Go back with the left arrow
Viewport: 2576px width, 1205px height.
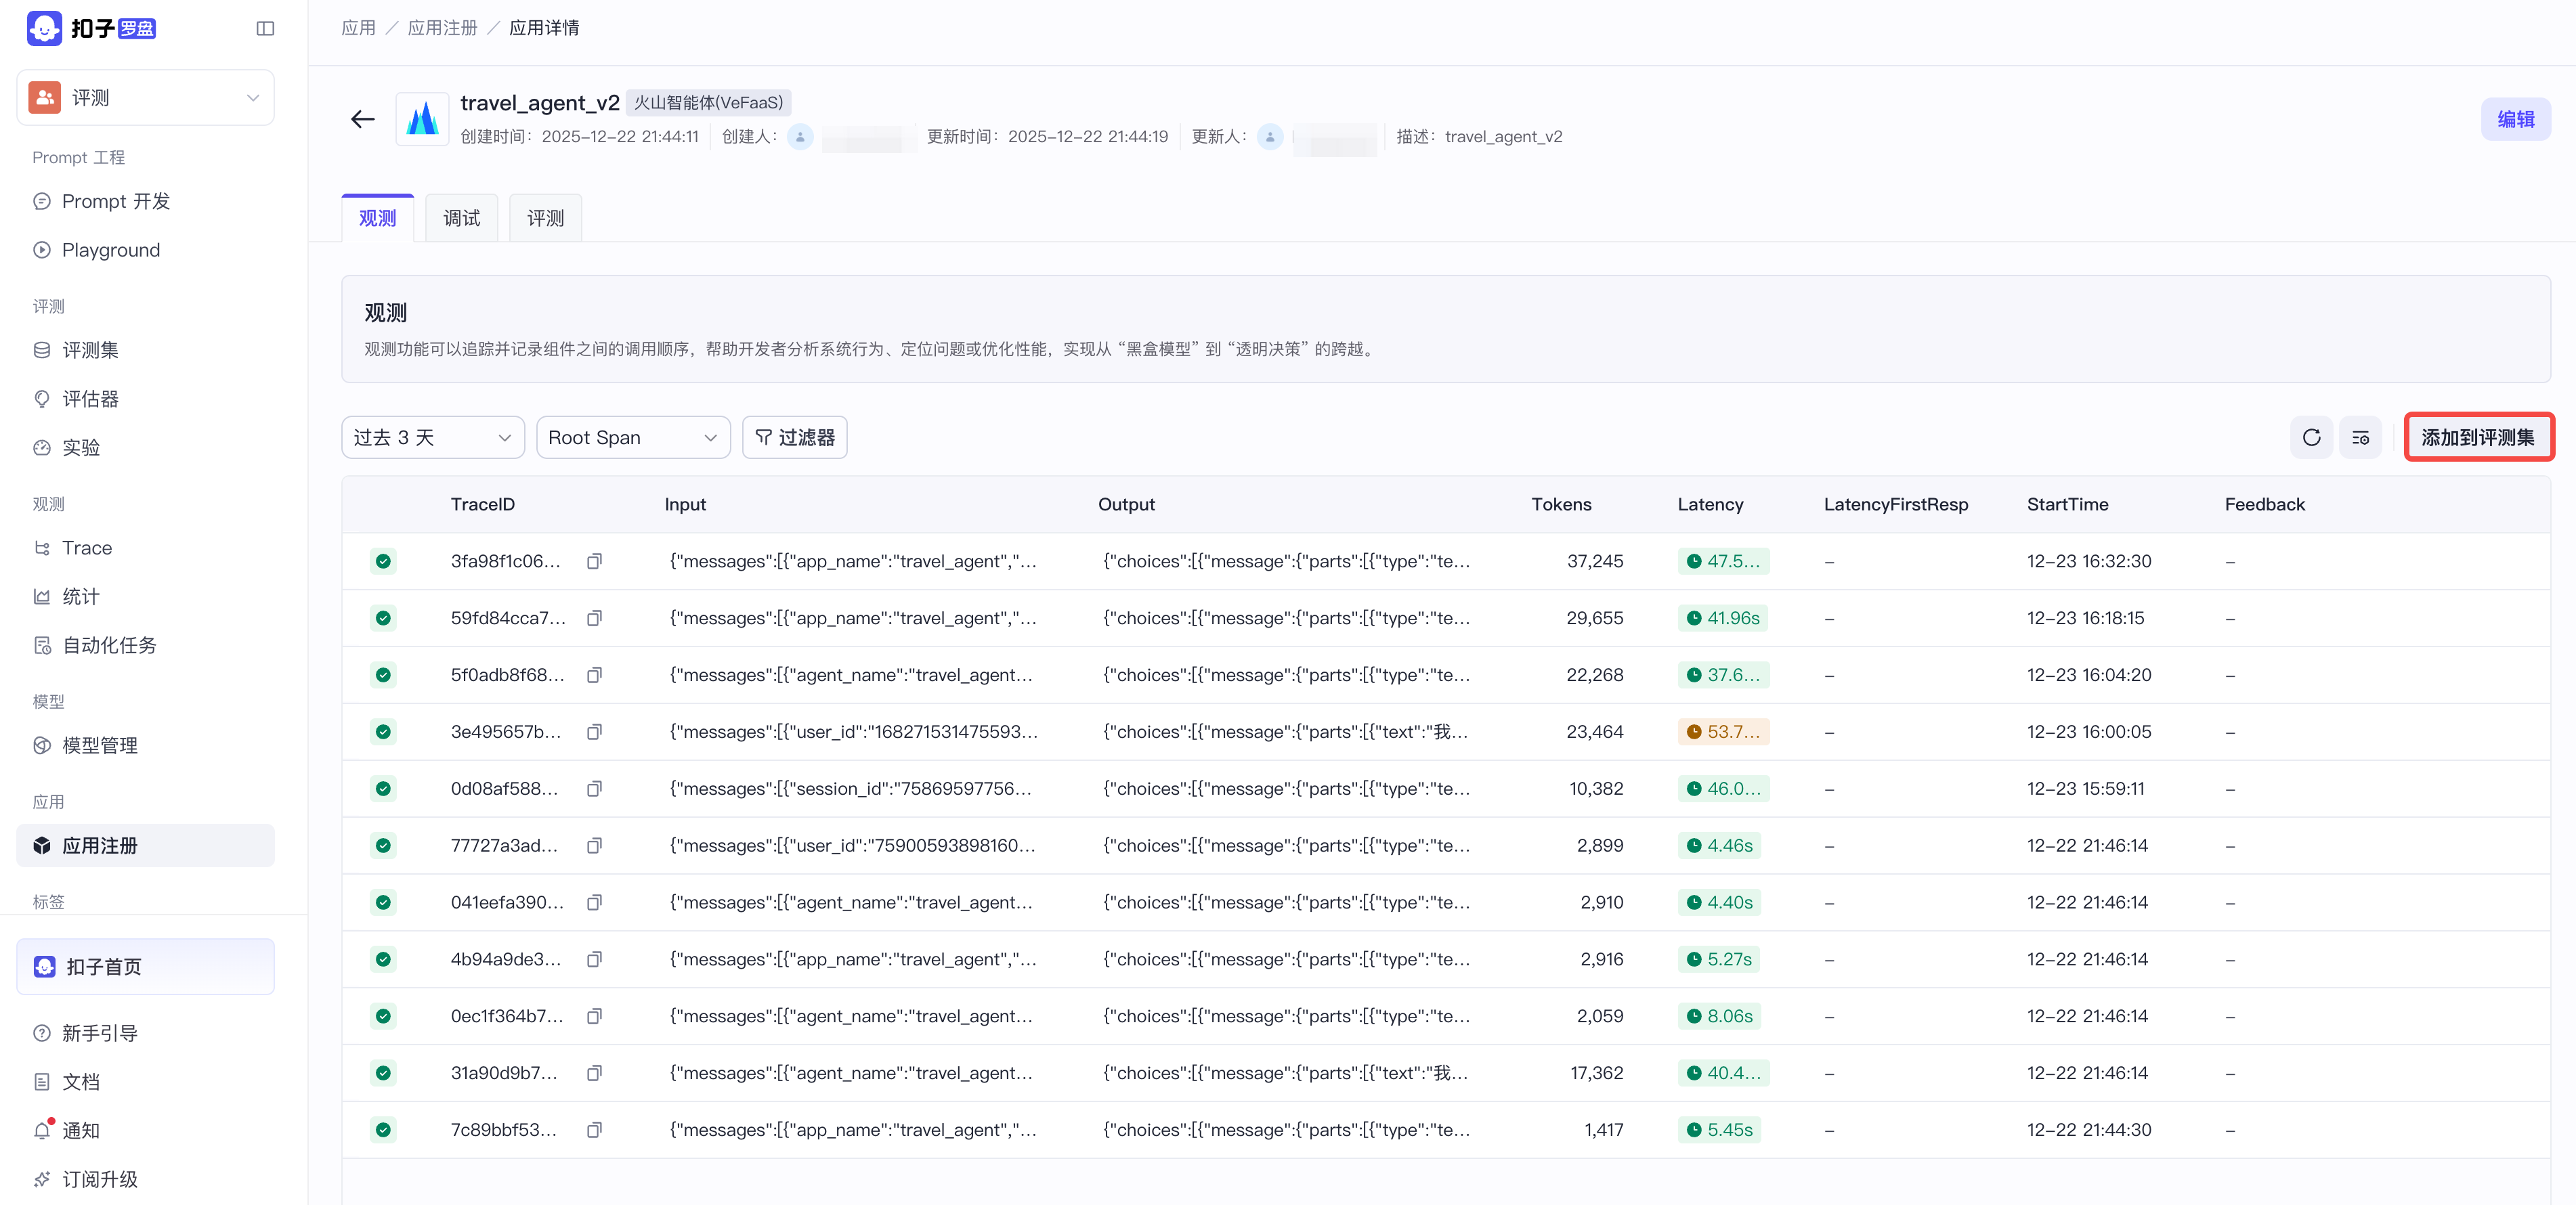[x=363, y=119]
